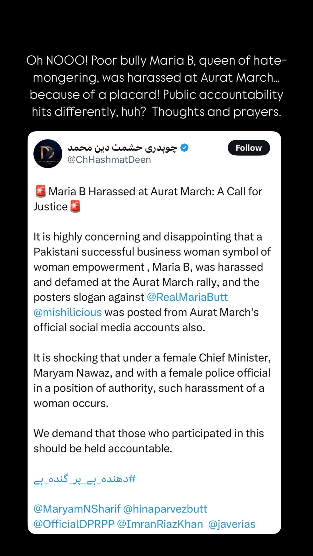The height and width of the screenshot is (556, 313).
Task: Click the author's Urdu display name
Action: click(x=122, y=148)
